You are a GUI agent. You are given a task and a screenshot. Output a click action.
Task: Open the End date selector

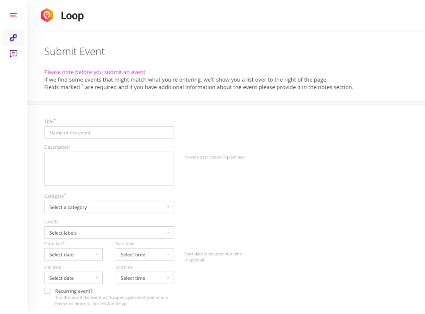pos(73,278)
